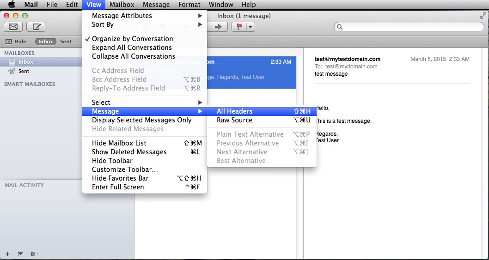The width and height of the screenshot is (489, 260).
Task: Click recipient test@mydomain.com in the header
Action: tap(351, 67)
